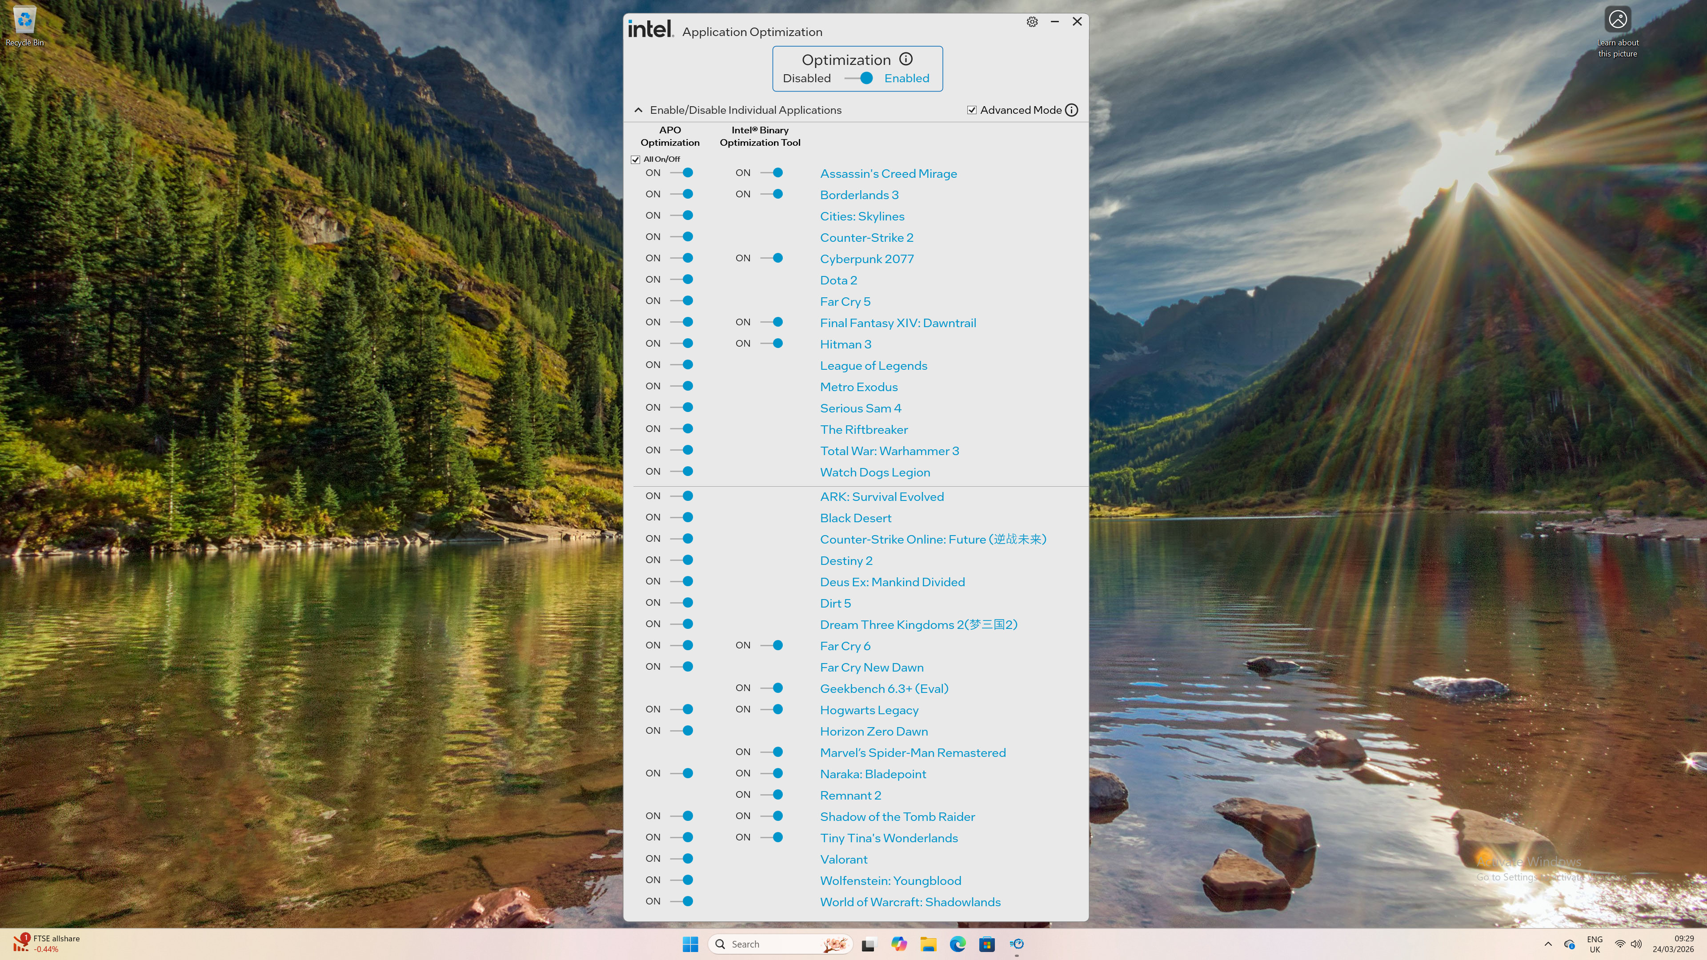The image size is (1707, 960).
Task: Click the info icon beside Optimization heading
Action: pos(906,59)
